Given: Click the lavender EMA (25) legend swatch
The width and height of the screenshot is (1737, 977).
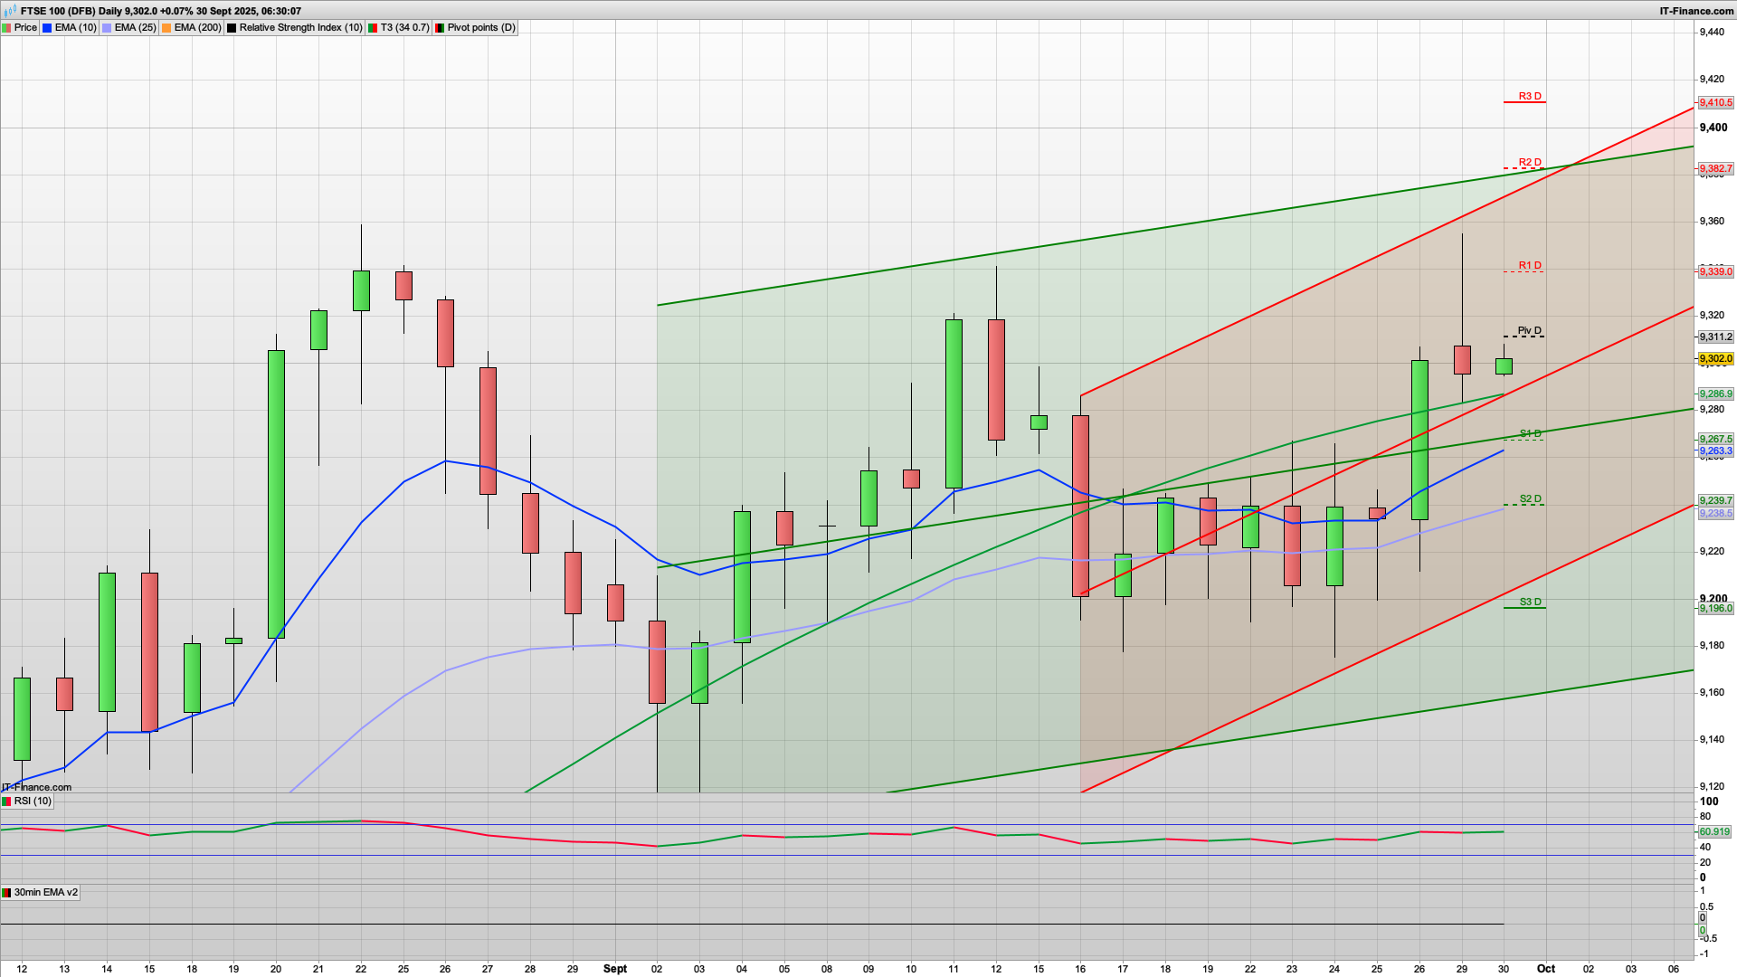Looking at the screenshot, I should point(108,28).
